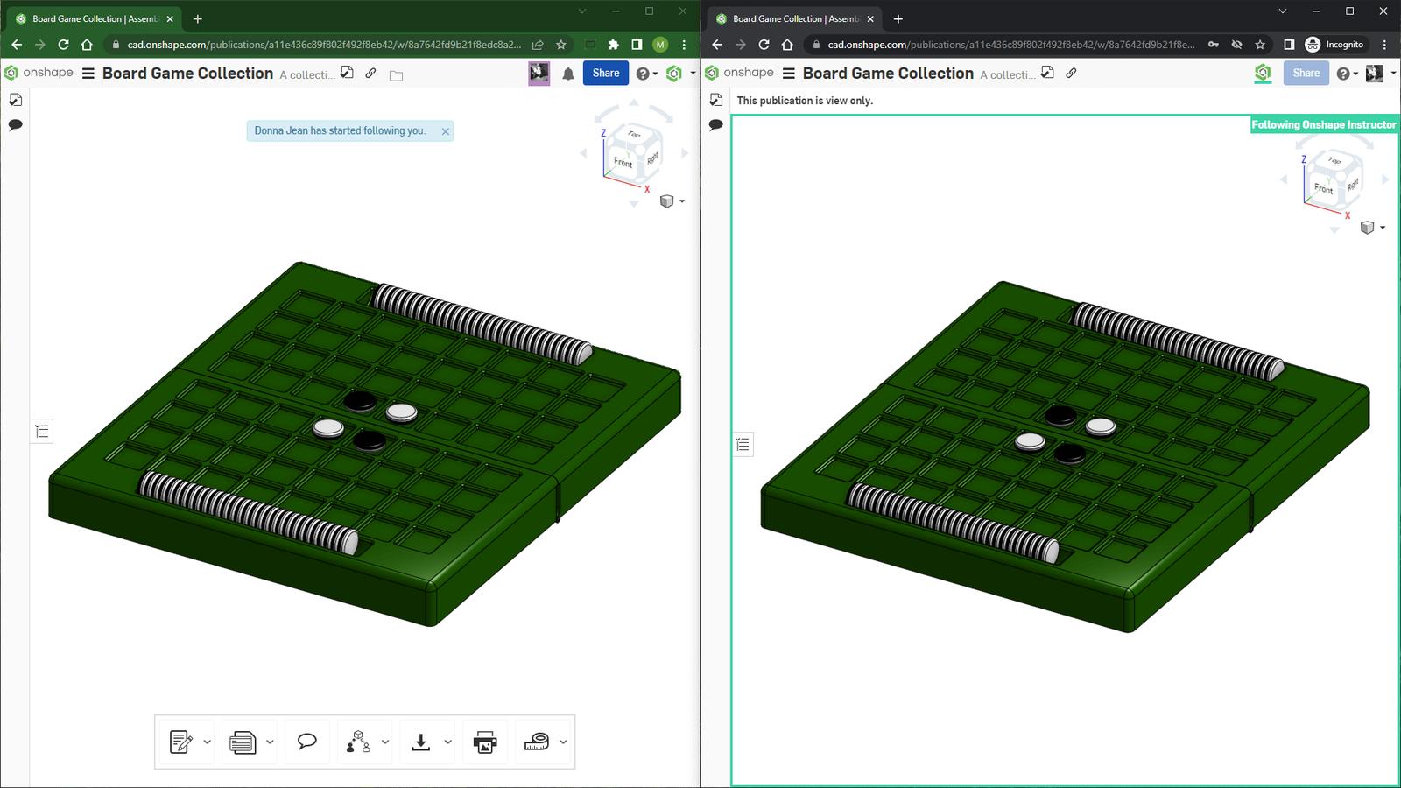Open the print image tool
The width and height of the screenshot is (1401, 788).
pos(483,742)
